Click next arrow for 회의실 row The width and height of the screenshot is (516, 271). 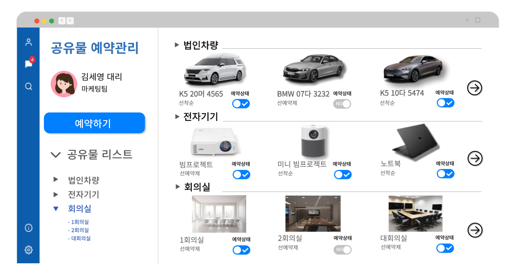tap(475, 230)
